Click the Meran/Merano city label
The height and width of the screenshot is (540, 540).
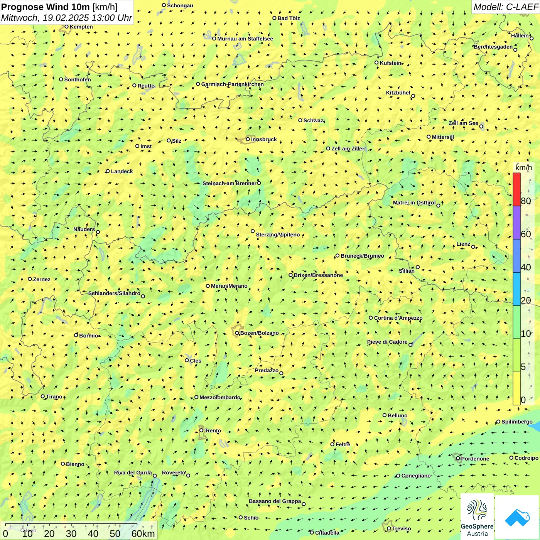pos(229,286)
